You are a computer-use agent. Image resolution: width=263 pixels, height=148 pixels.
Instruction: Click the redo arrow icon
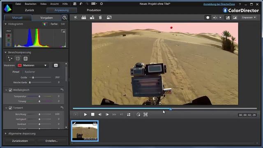coord(87,4)
